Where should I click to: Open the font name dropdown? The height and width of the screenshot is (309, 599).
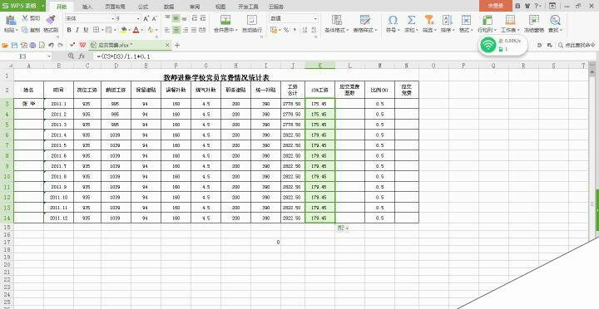(x=90, y=18)
